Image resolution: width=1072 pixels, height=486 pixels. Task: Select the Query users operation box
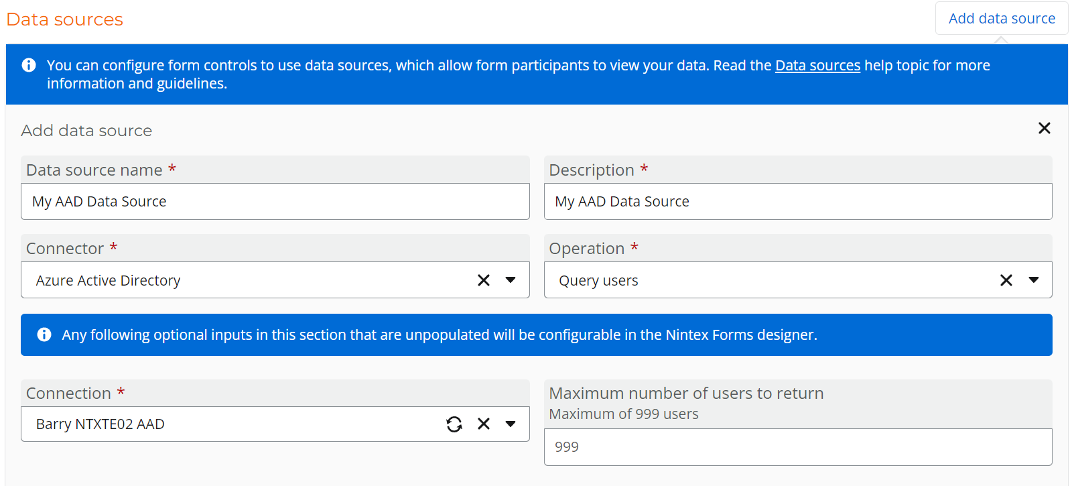(x=798, y=280)
